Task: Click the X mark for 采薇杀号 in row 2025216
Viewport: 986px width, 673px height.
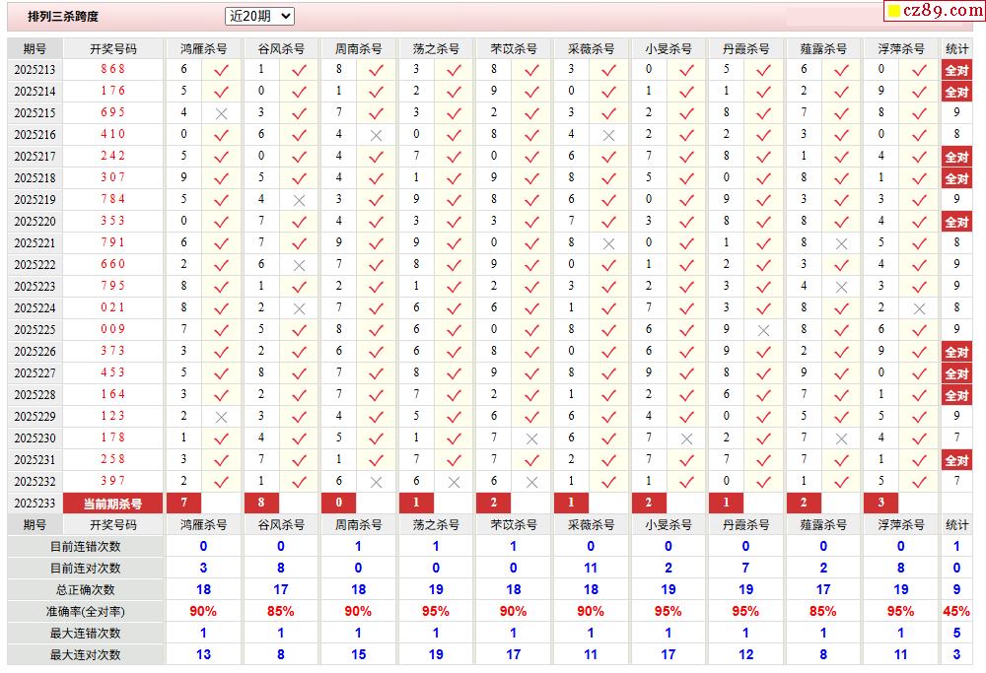Action: (x=608, y=135)
